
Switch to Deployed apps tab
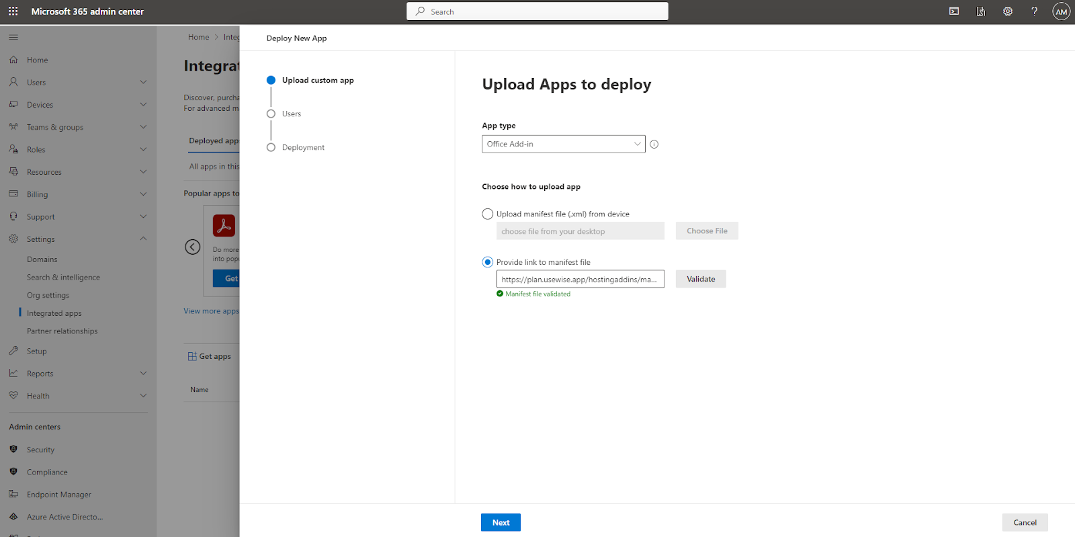pyautogui.click(x=214, y=141)
